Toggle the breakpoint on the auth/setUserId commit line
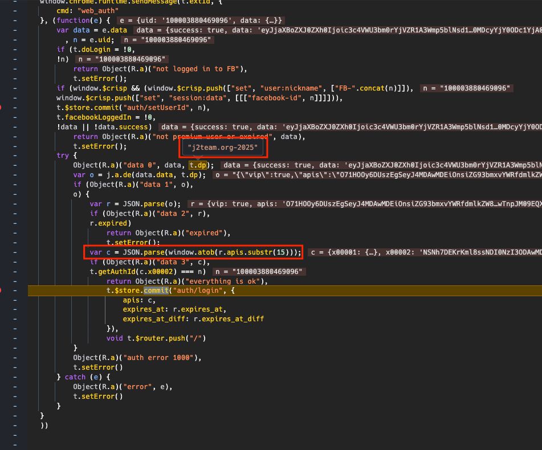Viewport: 542px width, 450px height. (x=1, y=108)
